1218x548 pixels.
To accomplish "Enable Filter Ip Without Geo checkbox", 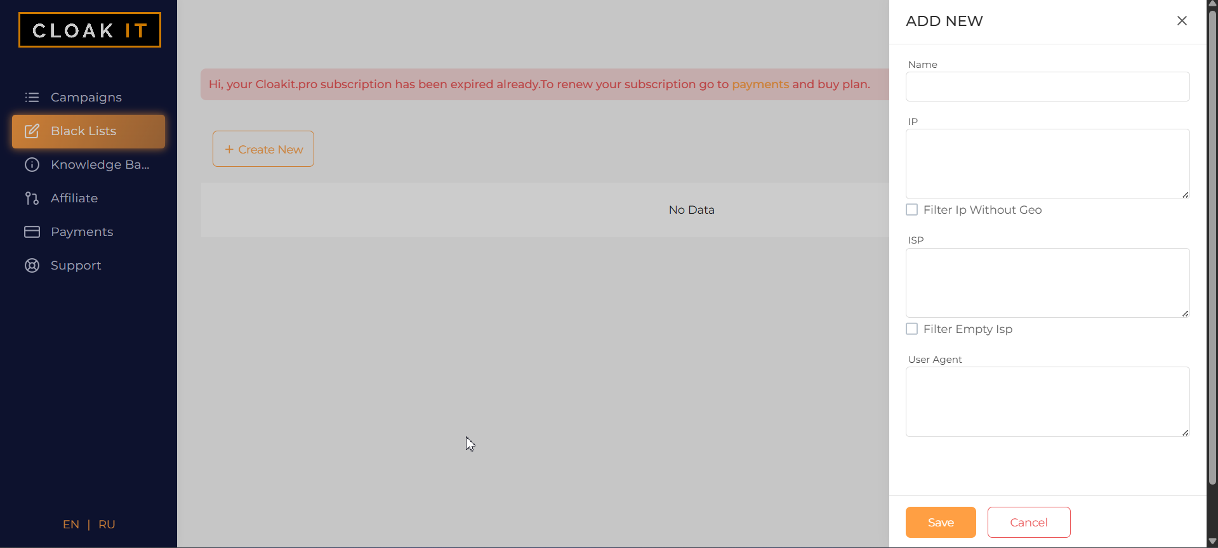I will pos(911,210).
